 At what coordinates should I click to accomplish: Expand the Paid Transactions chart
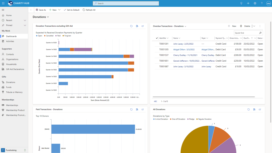(143, 109)
